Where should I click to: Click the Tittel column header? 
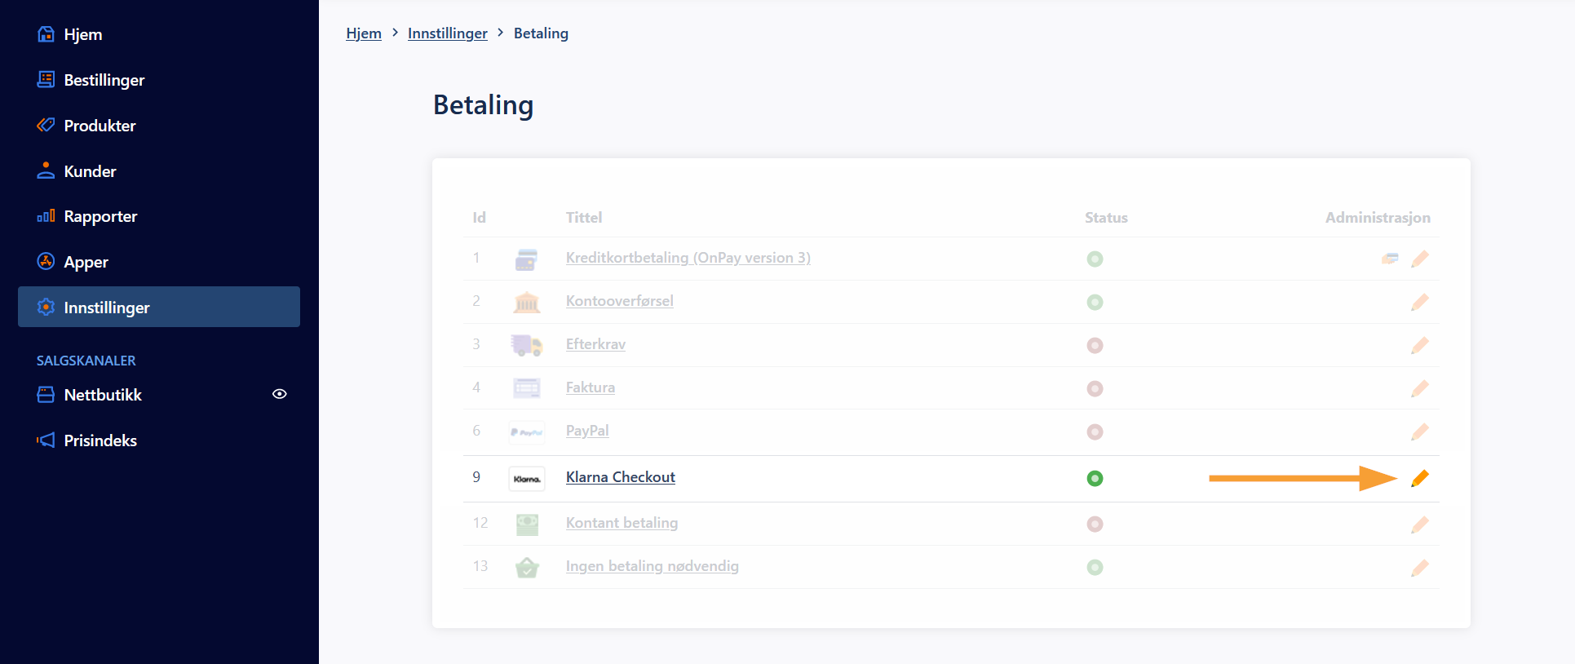click(584, 218)
